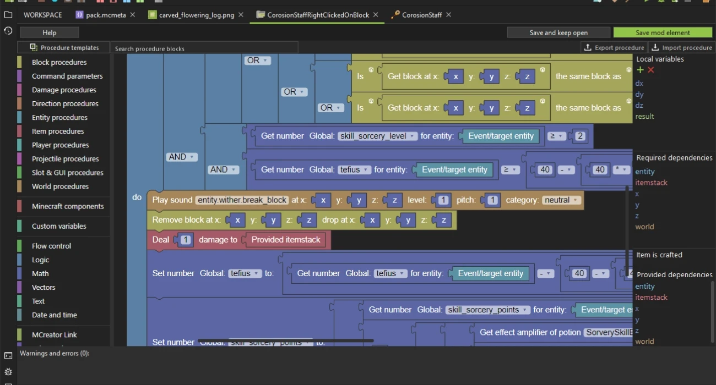Image resolution: width=716 pixels, height=385 pixels.
Task: Open the workspace folder icon in left sidebar
Action: coord(8,15)
